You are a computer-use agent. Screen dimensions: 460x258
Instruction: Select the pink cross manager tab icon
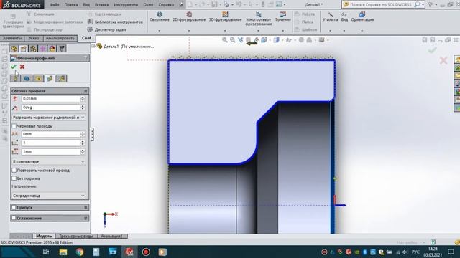tap(42, 48)
